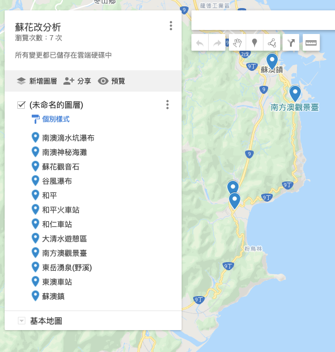Click the 新增圖層 button label
Image resolution: width=335 pixels, height=352 pixels.
43,81
